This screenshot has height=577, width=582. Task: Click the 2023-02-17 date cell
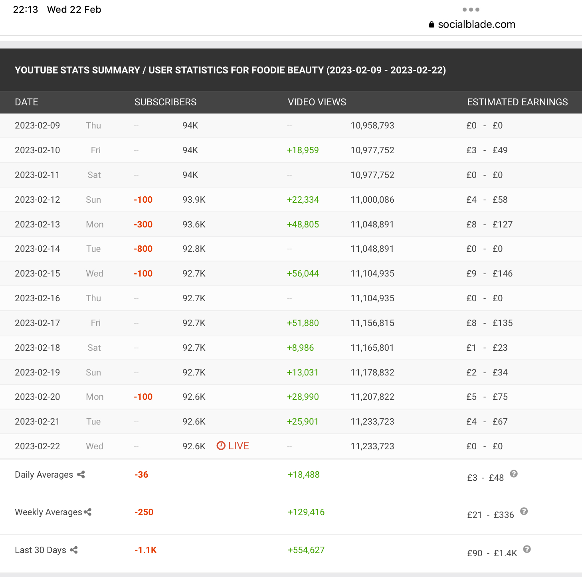(38, 323)
